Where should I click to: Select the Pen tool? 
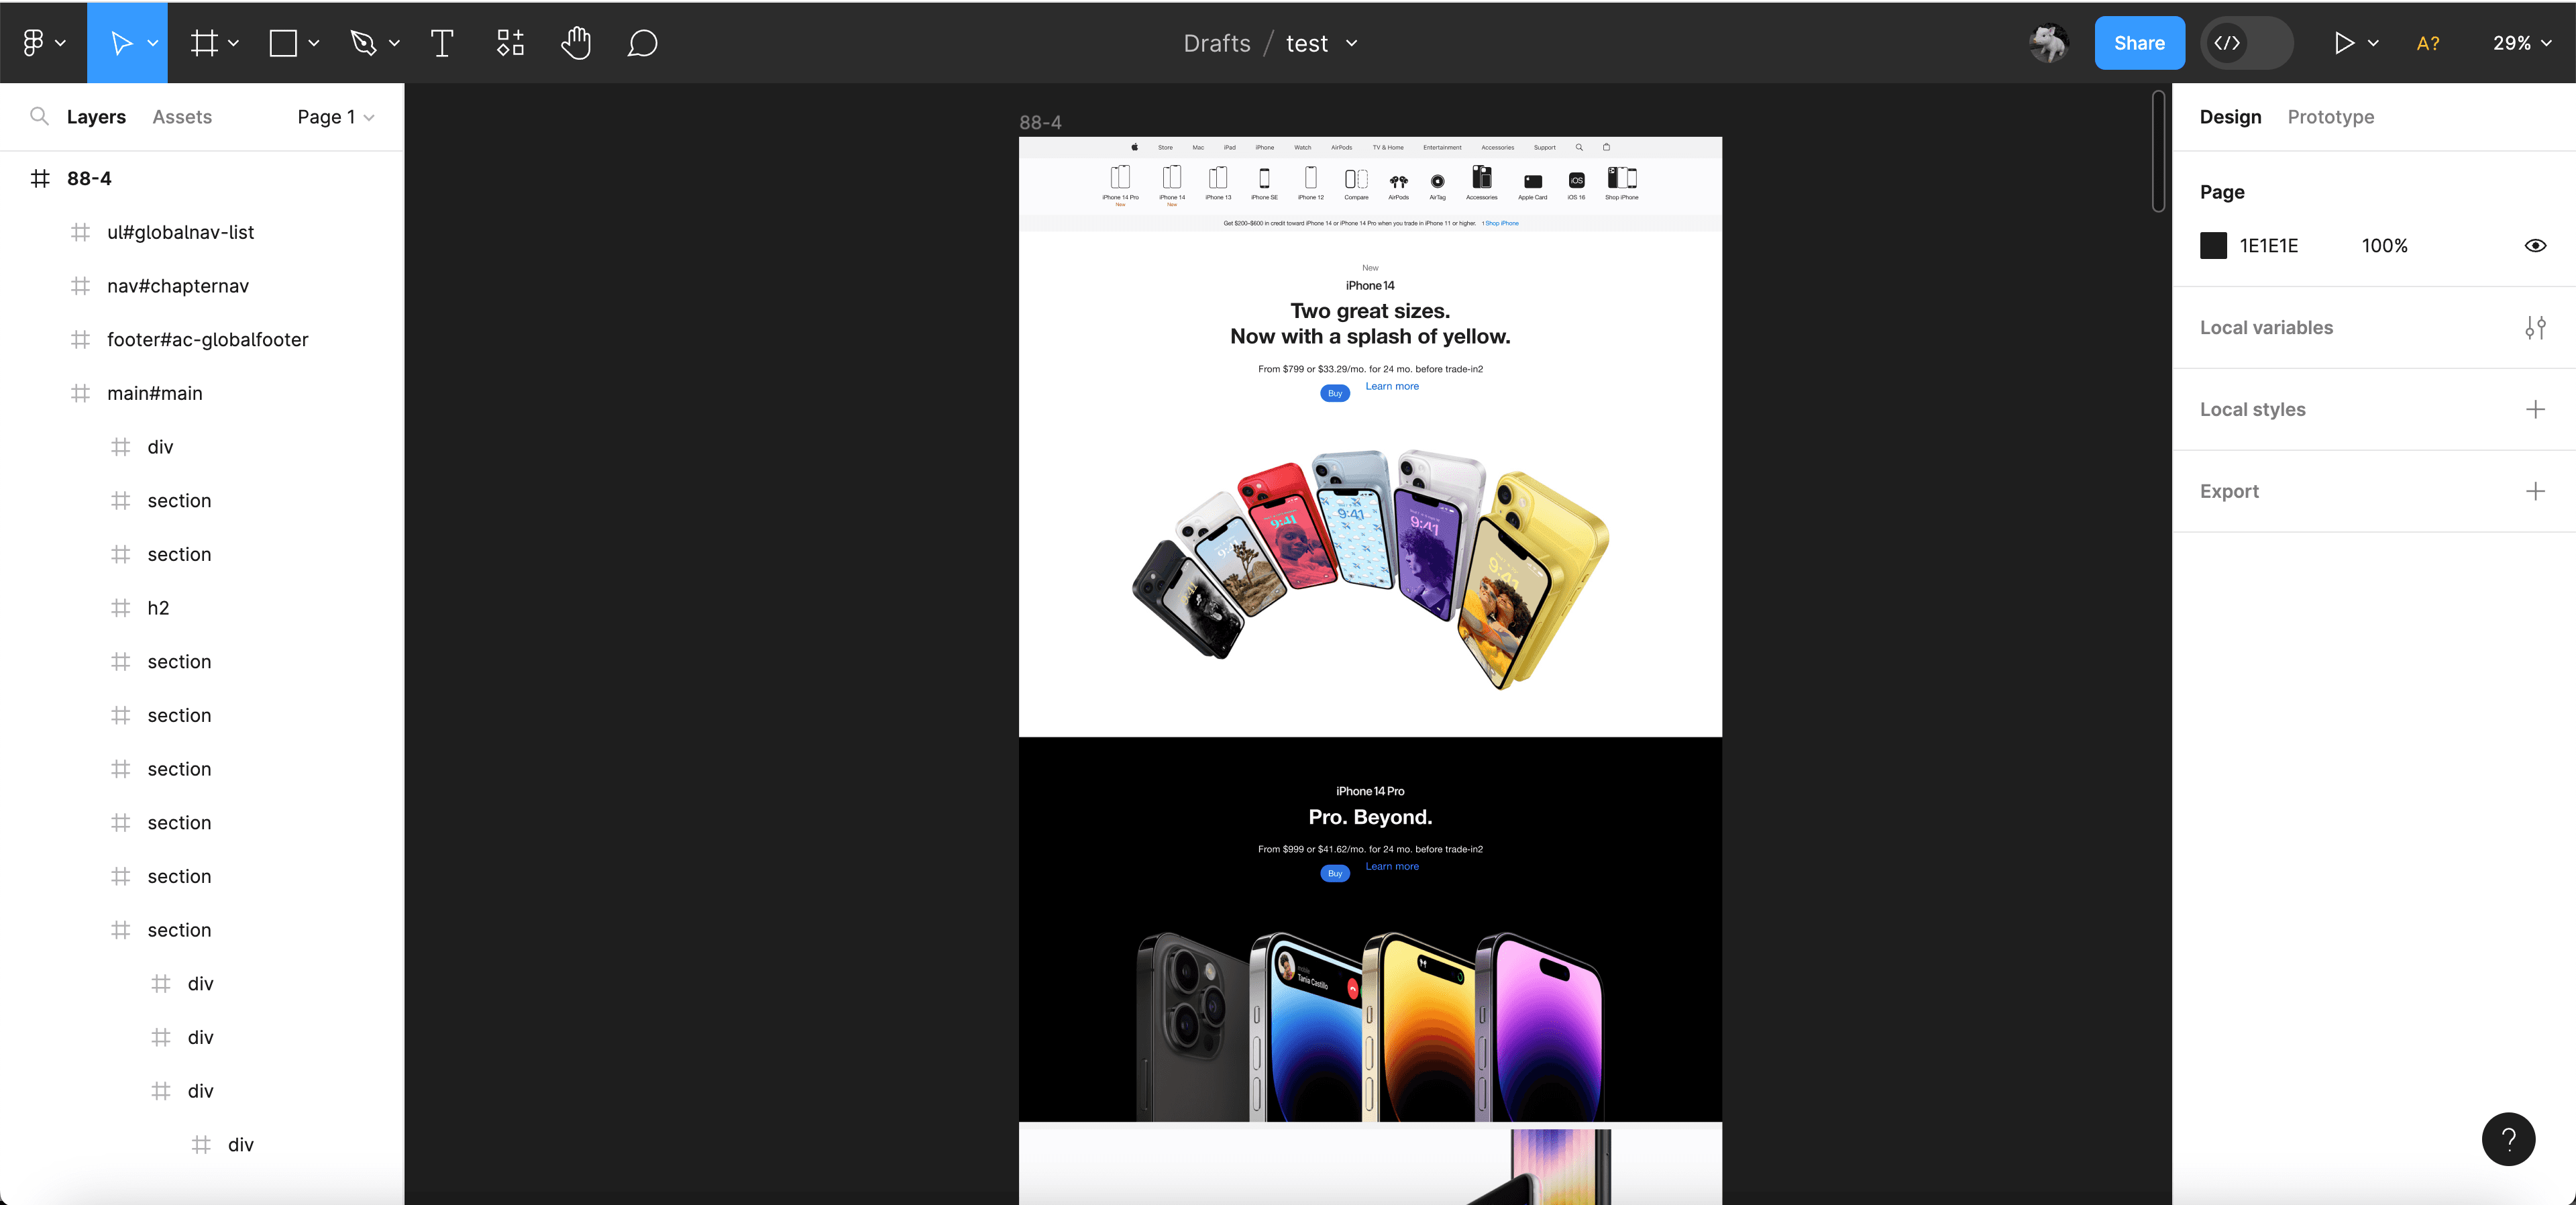click(x=363, y=43)
